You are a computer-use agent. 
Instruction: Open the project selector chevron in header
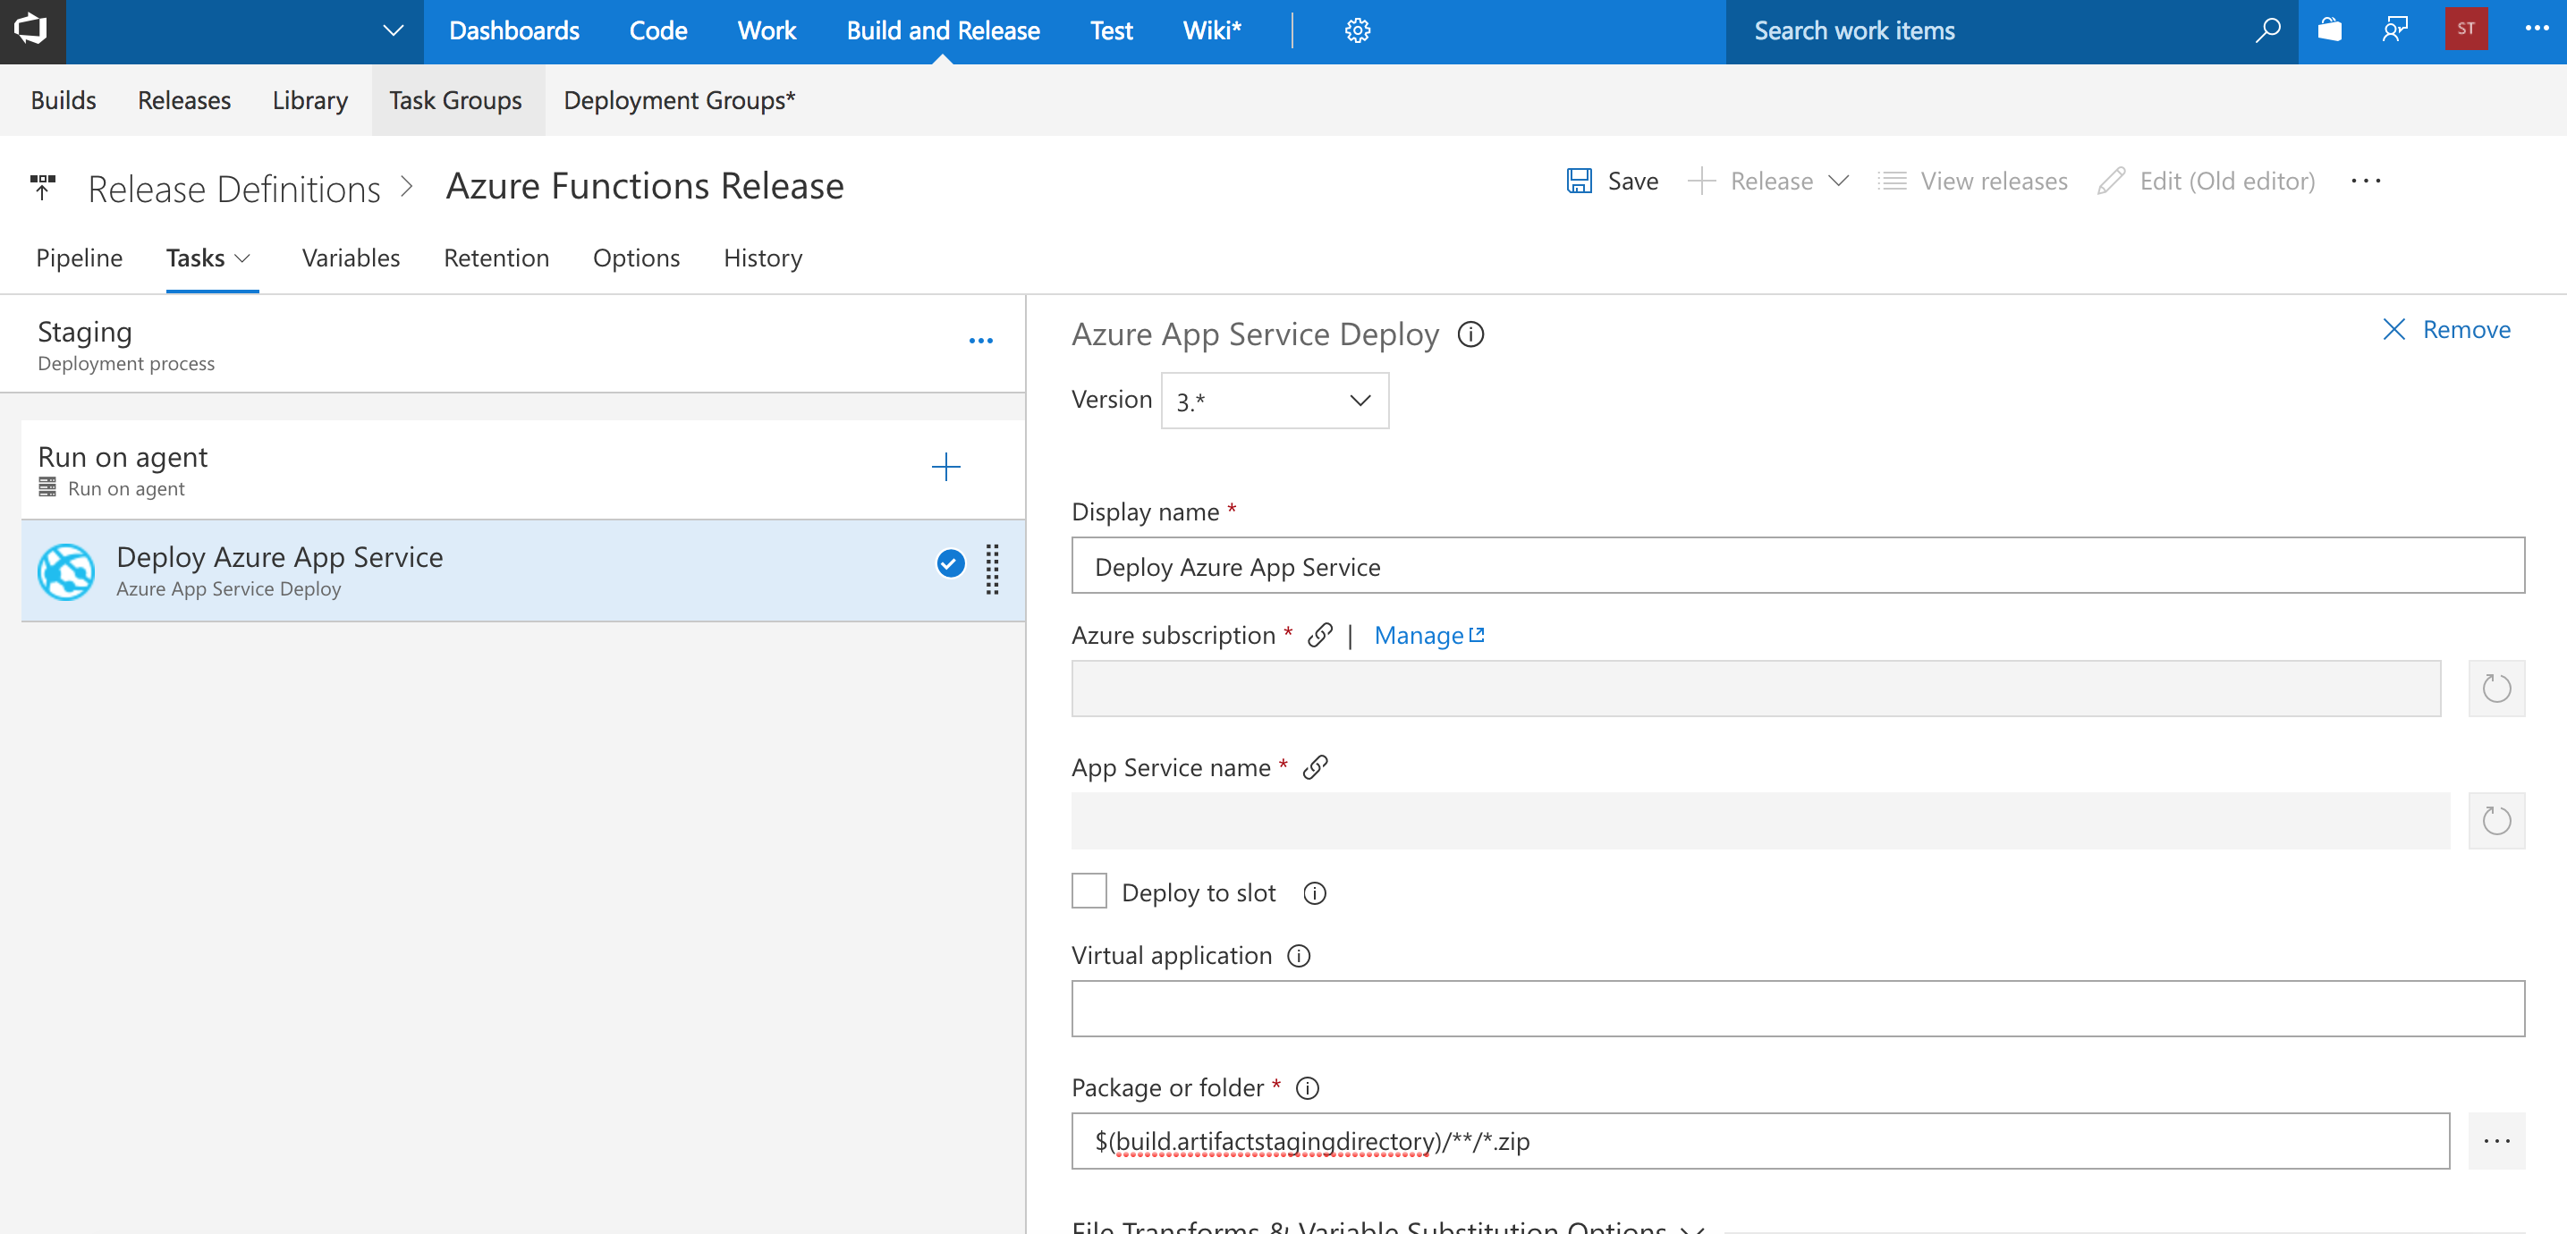click(393, 31)
